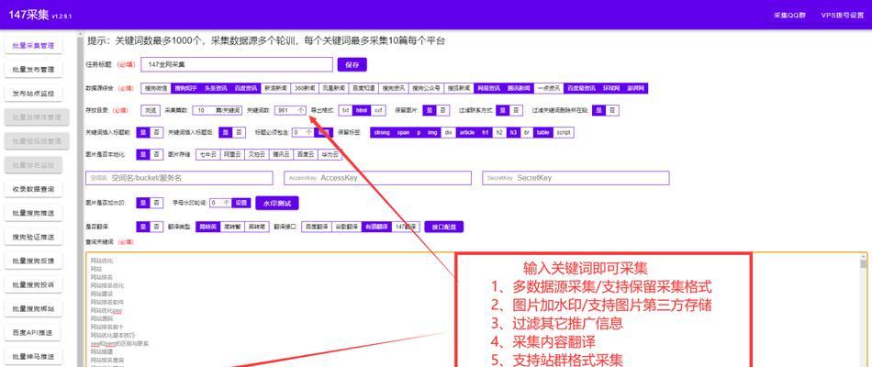872x367 pixels.
Task: Open 百度API推送 in the sidebar
Action: pyautogui.click(x=33, y=332)
